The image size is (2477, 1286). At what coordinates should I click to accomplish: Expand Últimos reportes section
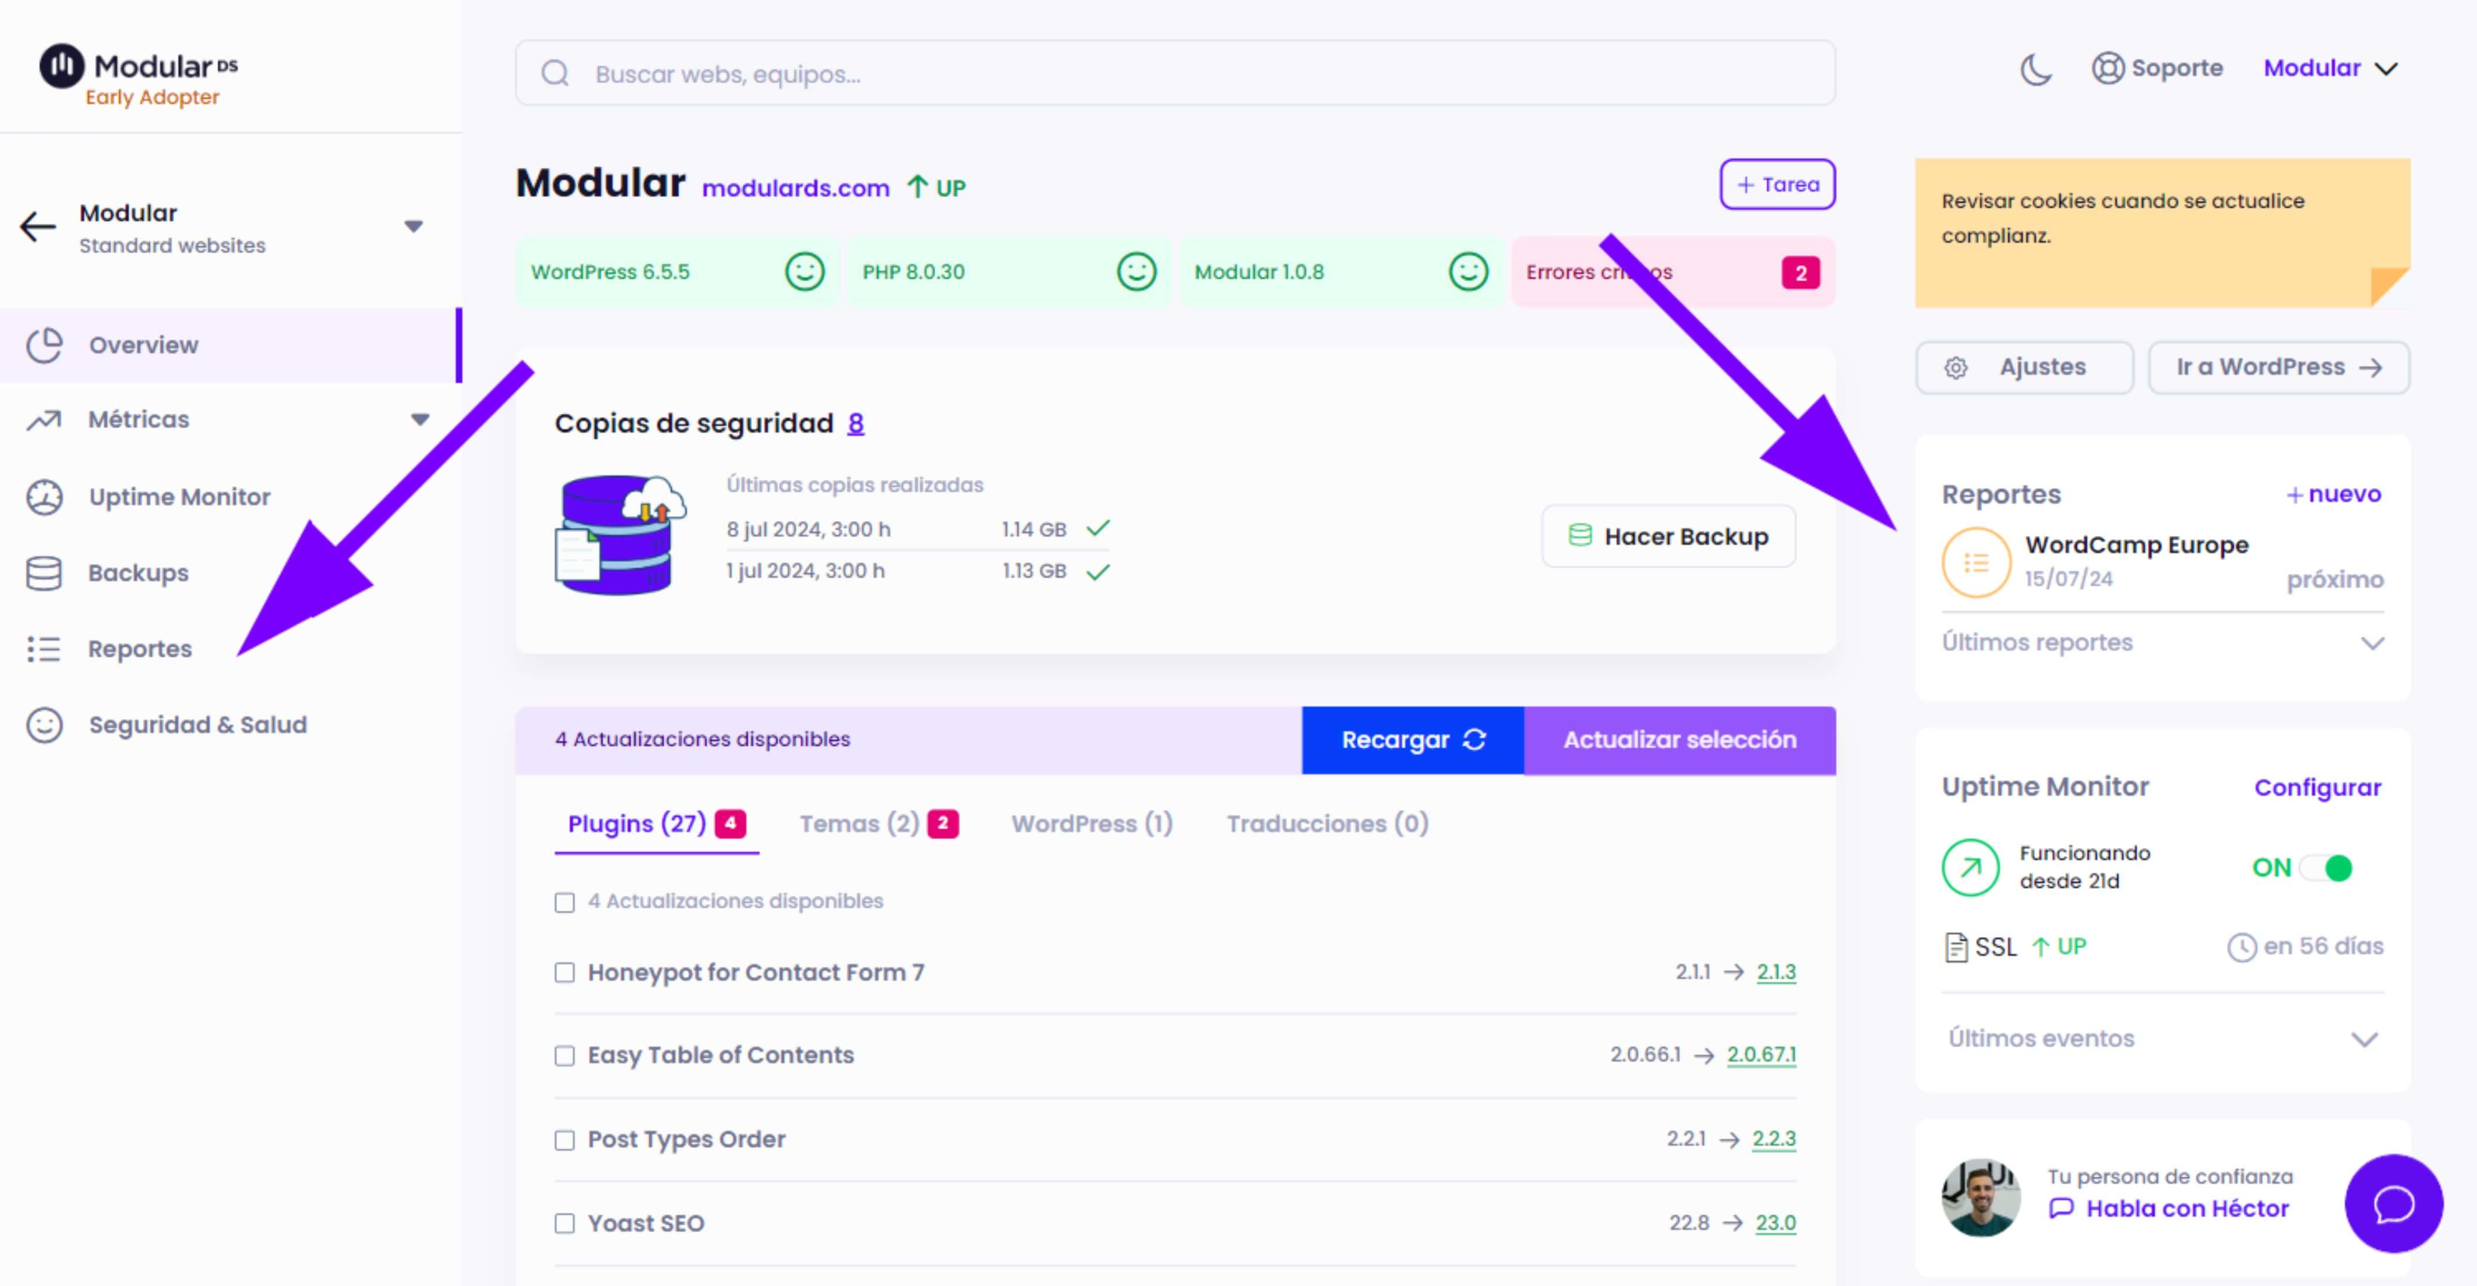pyautogui.click(x=2162, y=643)
